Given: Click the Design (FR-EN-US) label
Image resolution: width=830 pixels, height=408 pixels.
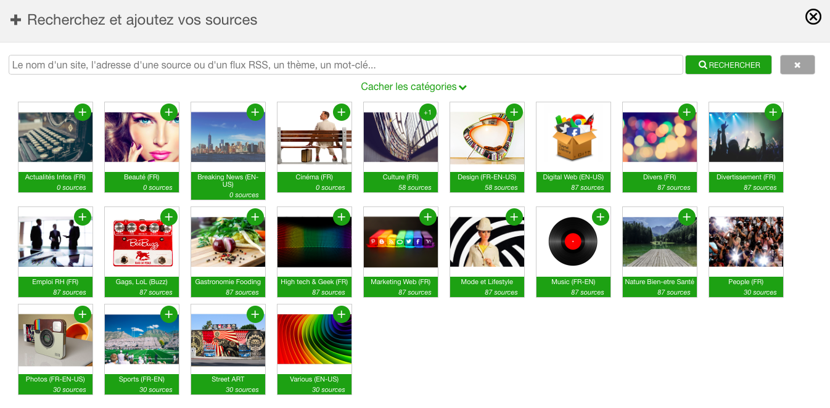Looking at the screenshot, I should coord(487,177).
